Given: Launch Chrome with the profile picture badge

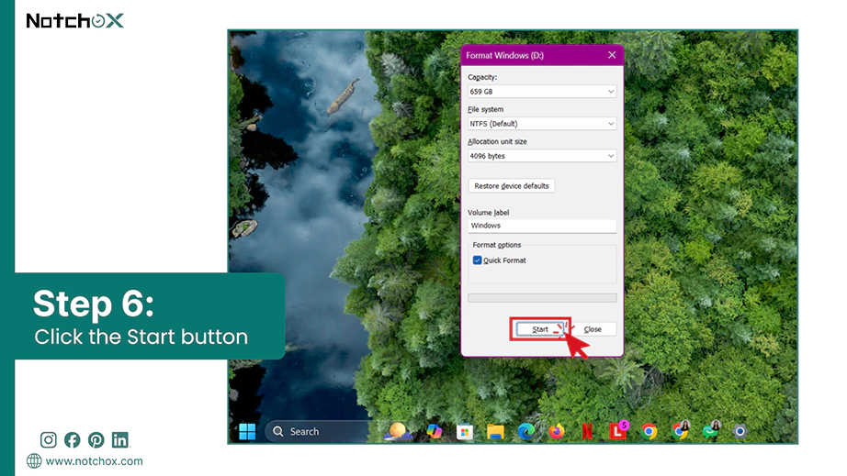Looking at the screenshot, I should click(x=681, y=431).
